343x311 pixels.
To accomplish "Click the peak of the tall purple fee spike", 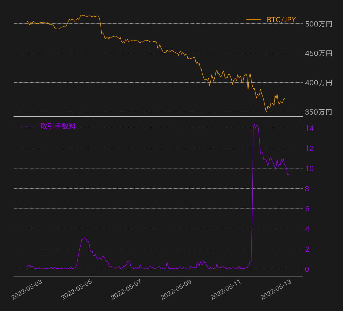I will coord(254,124).
